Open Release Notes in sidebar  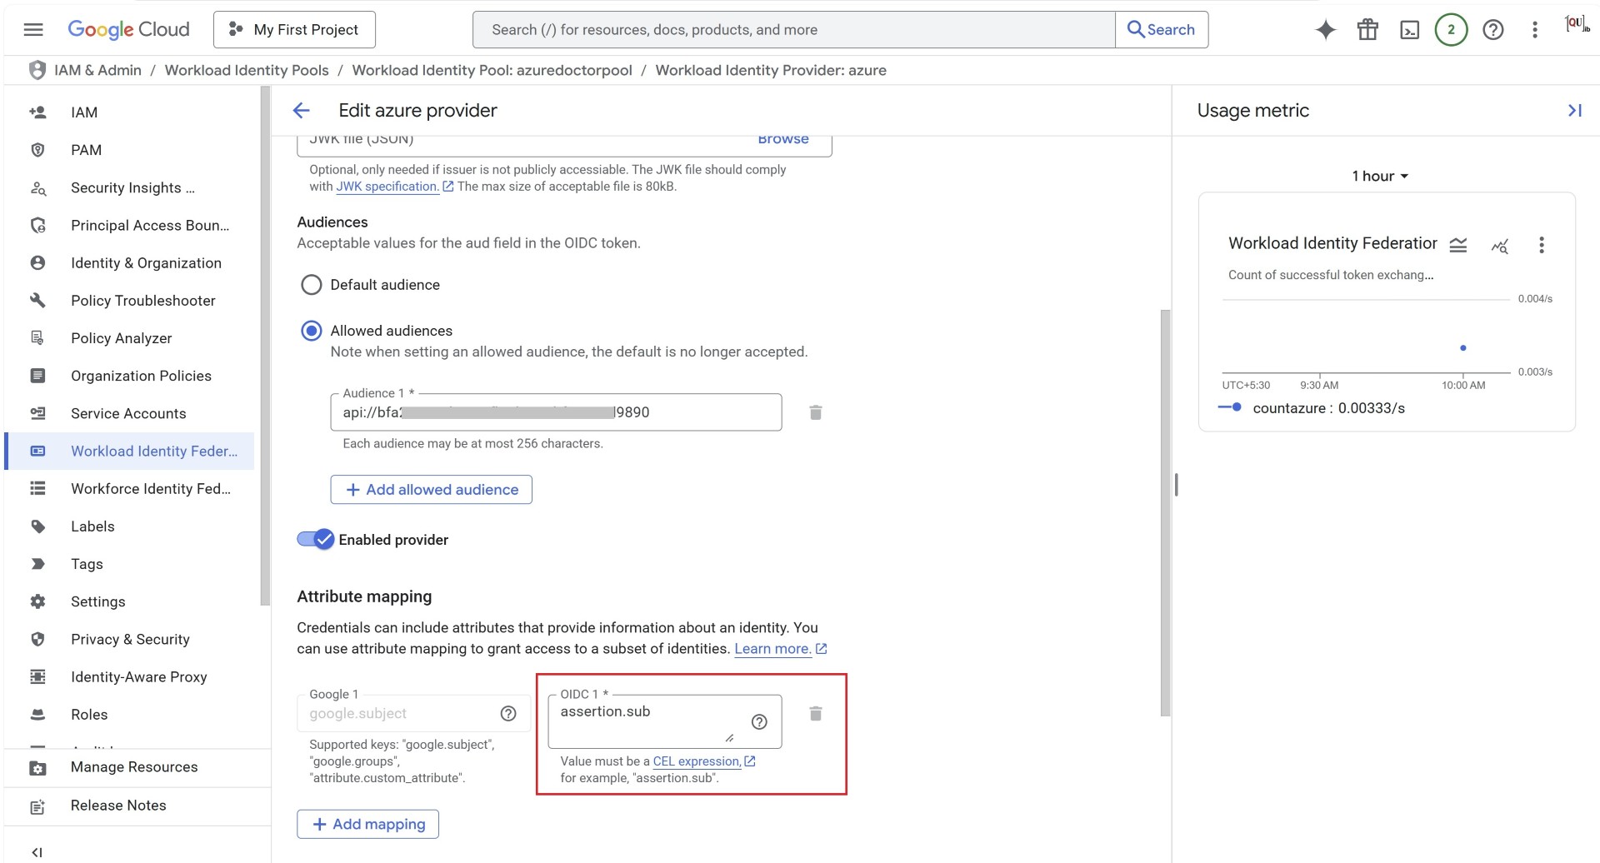coord(118,806)
